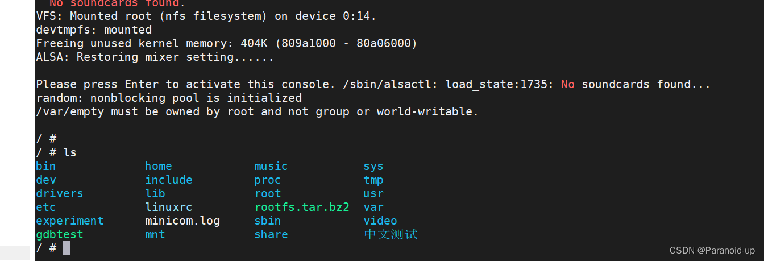
Task: Click the "devtmpfs: mounted" line
Action: tap(94, 30)
